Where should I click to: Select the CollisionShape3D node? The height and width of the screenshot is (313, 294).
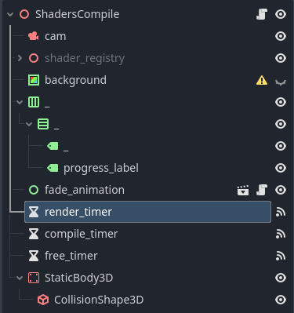coord(99,300)
